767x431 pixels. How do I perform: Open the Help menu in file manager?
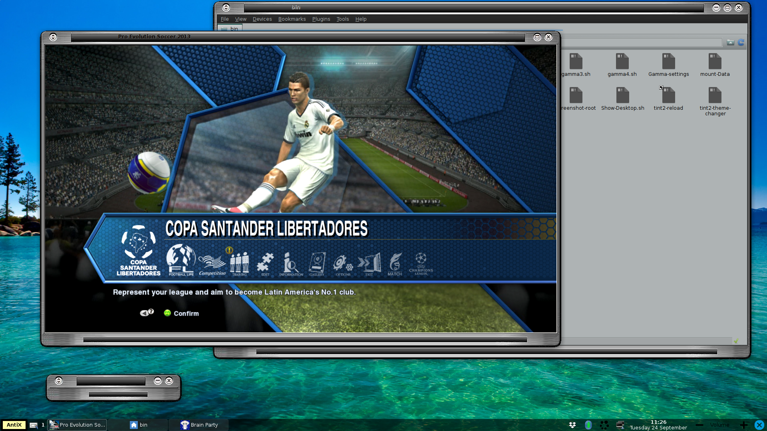pos(361,19)
